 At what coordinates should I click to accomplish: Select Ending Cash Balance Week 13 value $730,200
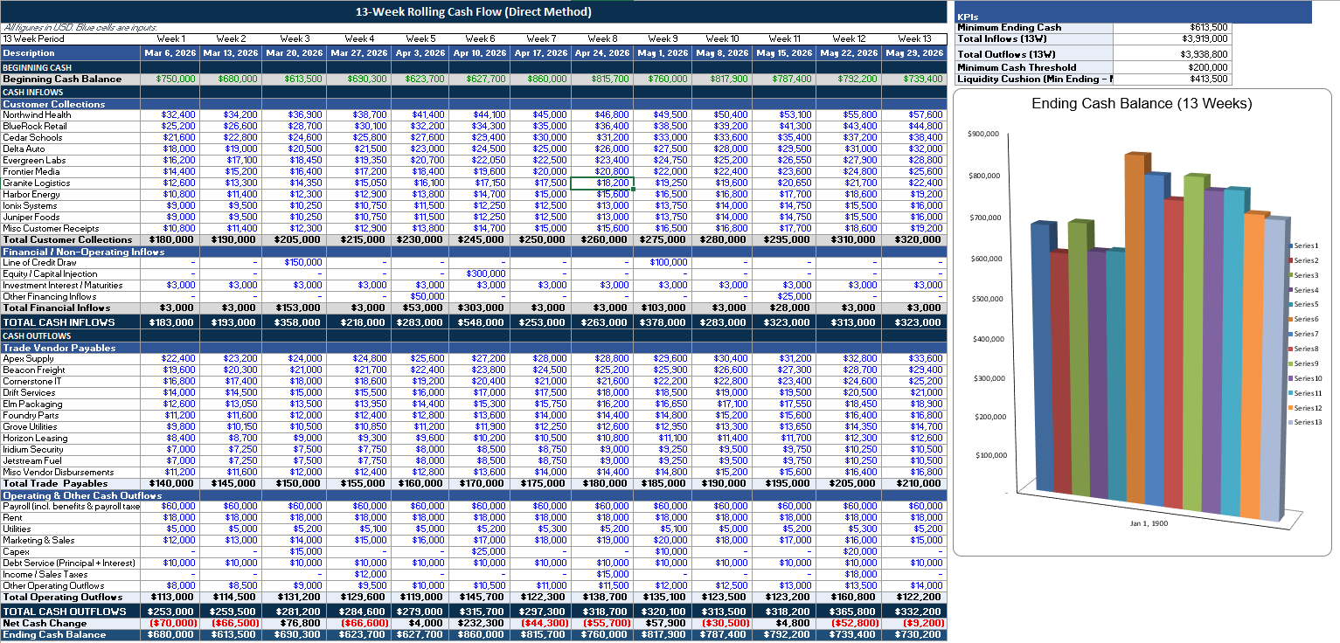(914, 634)
